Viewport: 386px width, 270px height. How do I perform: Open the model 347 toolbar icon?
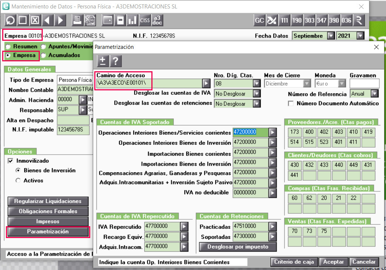click(322, 20)
